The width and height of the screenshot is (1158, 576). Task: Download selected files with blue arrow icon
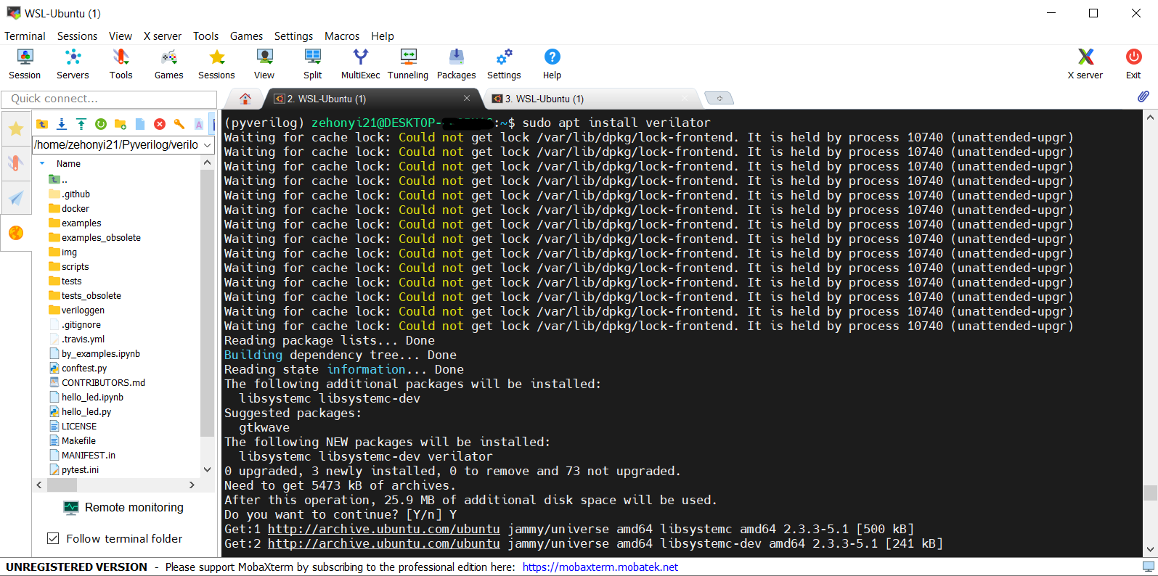[62, 124]
